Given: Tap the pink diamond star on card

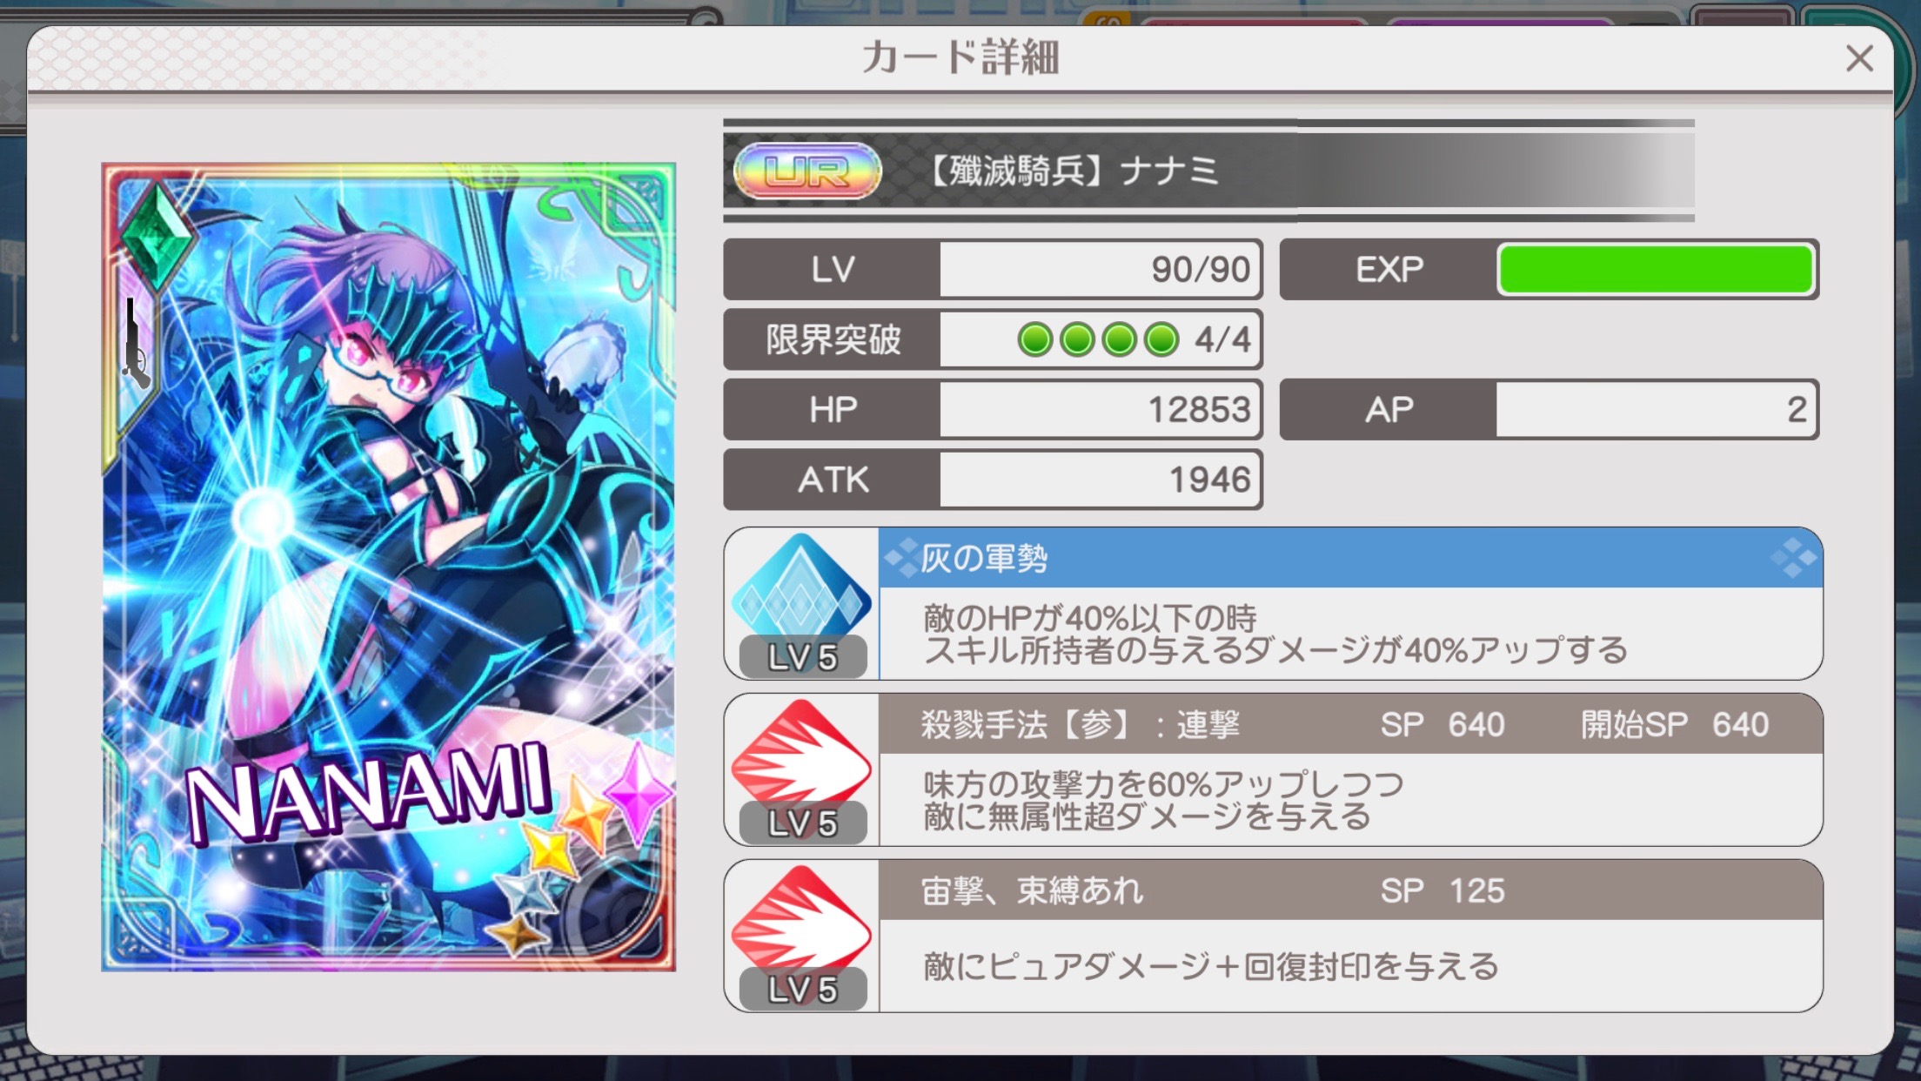Looking at the screenshot, I should [x=639, y=790].
